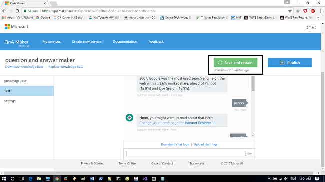Click the network signal icon in system tray

[x=281, y=179]
